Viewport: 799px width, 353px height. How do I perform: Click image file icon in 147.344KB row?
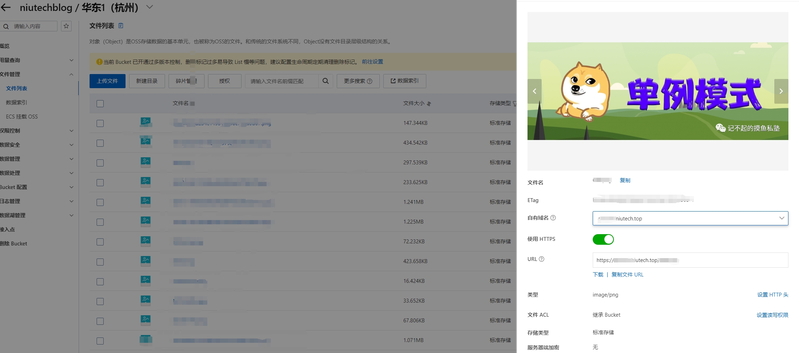click(146, 122)
